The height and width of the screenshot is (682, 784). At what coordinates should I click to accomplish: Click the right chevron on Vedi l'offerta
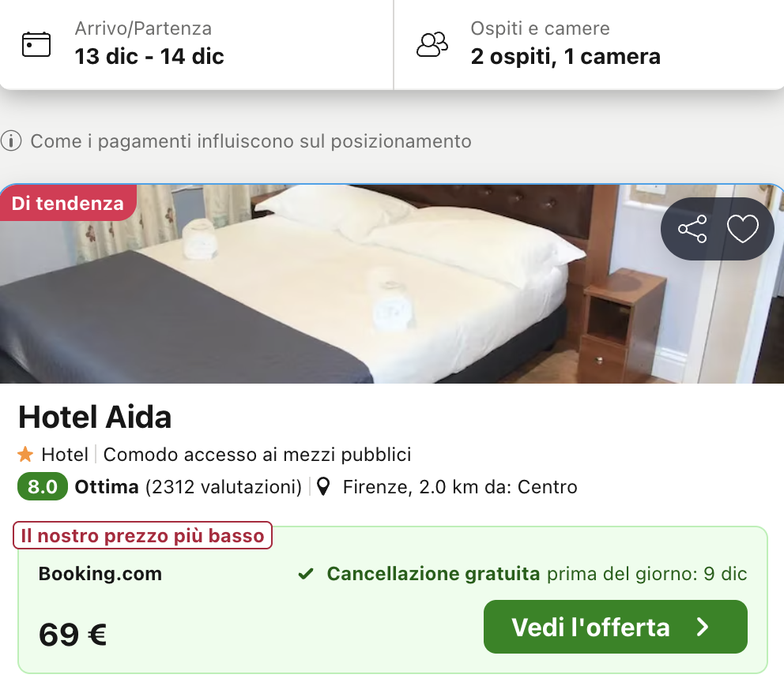pyautogui.click(x=703, y=627)
